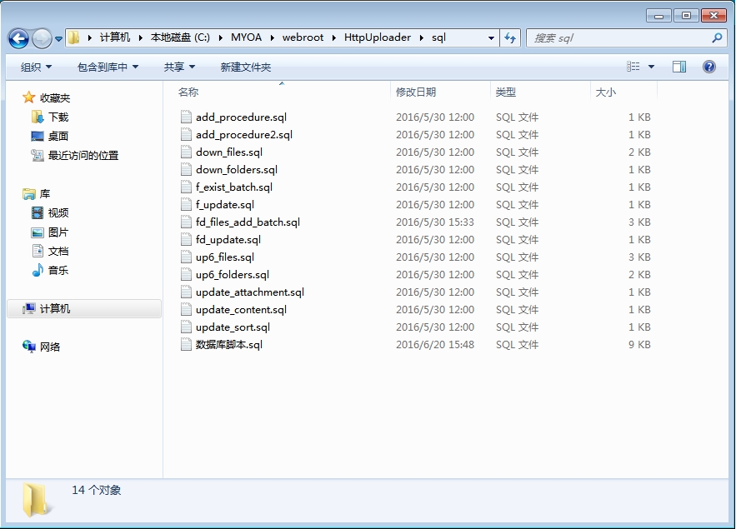This screenshot has width=736, height=529.
Task: Toggle the preview pane icon
Action: coord(678,67)
